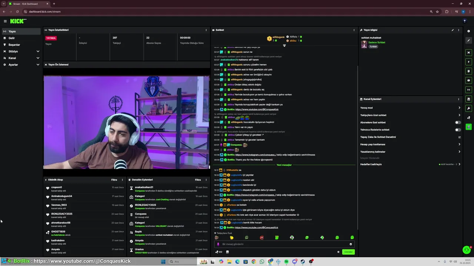Viewport: 474px width, 266px height.
Task: Open Sohbet panel three-dot menu
Action: pos(354,30)
